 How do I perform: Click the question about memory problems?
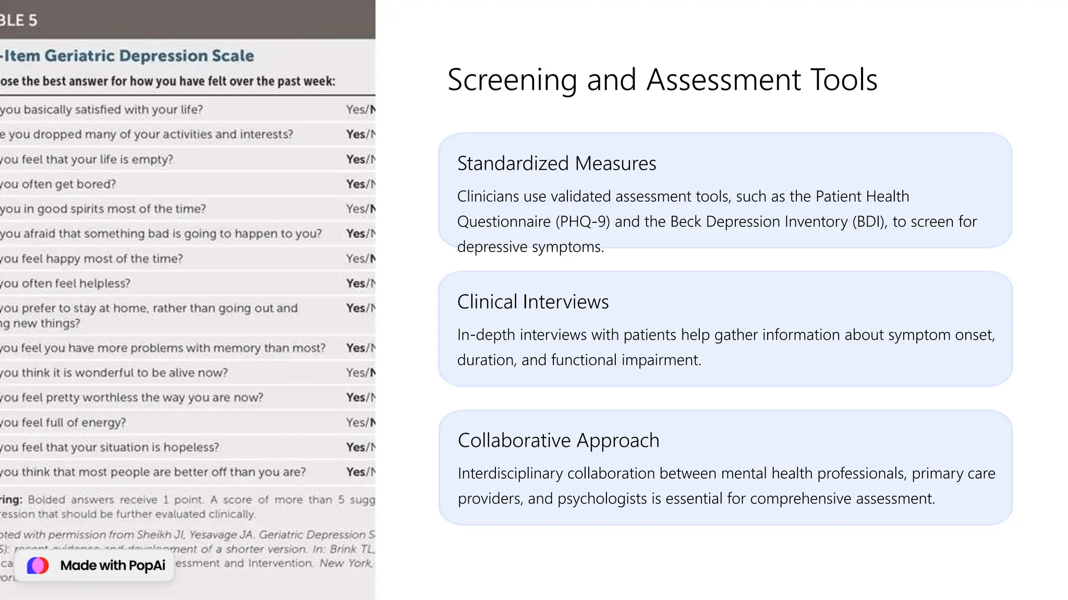coord(163,348)
